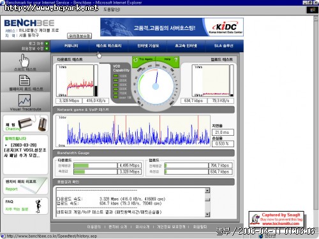Screen dimensions: 319x239
Task: Open the Visual Traceroute graph icon
Action: [x=24, y=100]
